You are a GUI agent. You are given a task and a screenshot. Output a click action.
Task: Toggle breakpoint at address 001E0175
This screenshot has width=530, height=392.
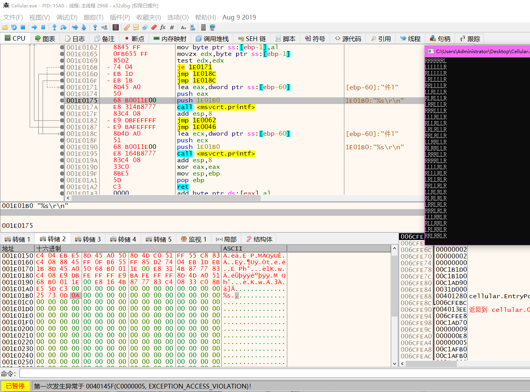point(62,100)
